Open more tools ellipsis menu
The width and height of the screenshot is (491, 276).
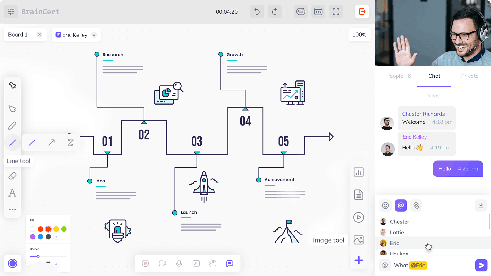[x=12, y=209]
